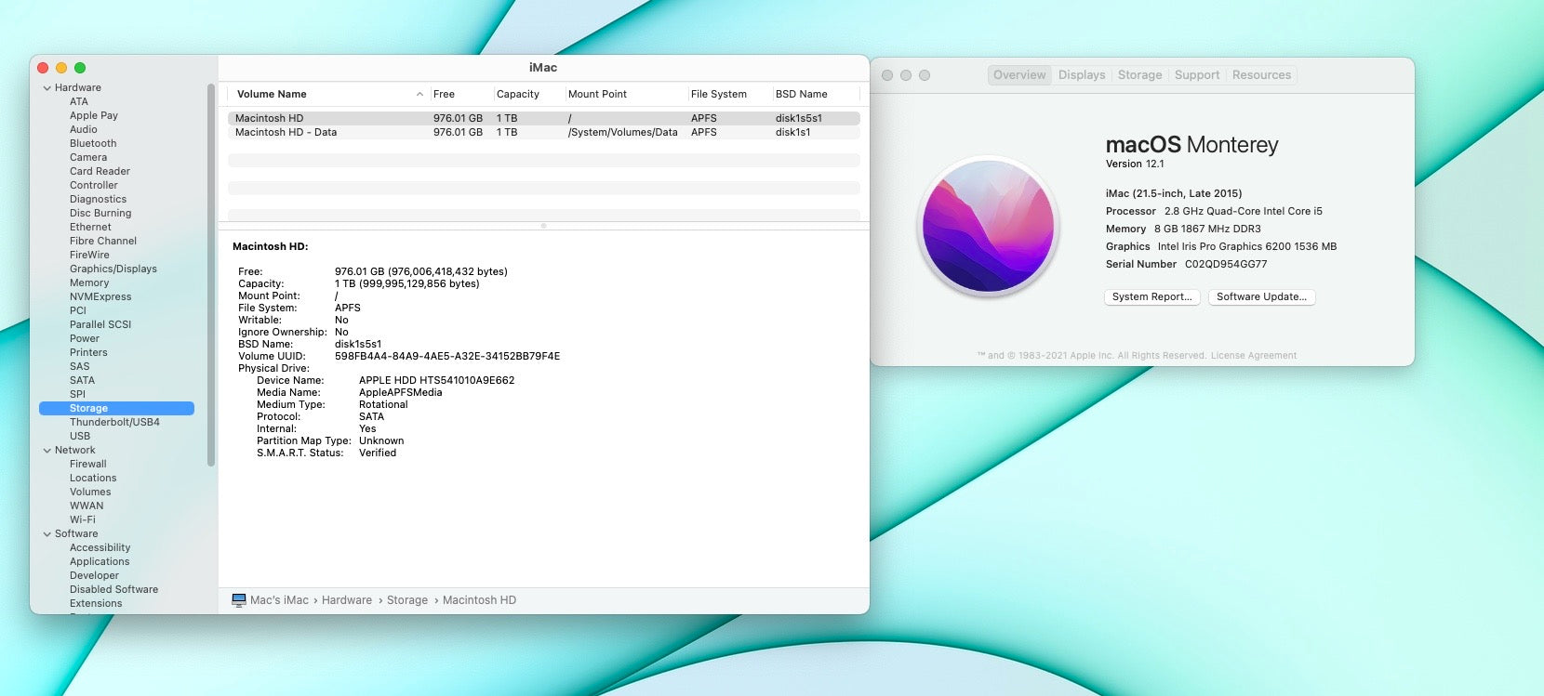Sort by the Capacity column header

click(x=518, y=94)
